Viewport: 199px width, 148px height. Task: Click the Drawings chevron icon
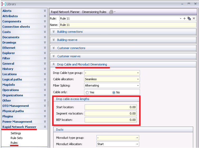45,42
